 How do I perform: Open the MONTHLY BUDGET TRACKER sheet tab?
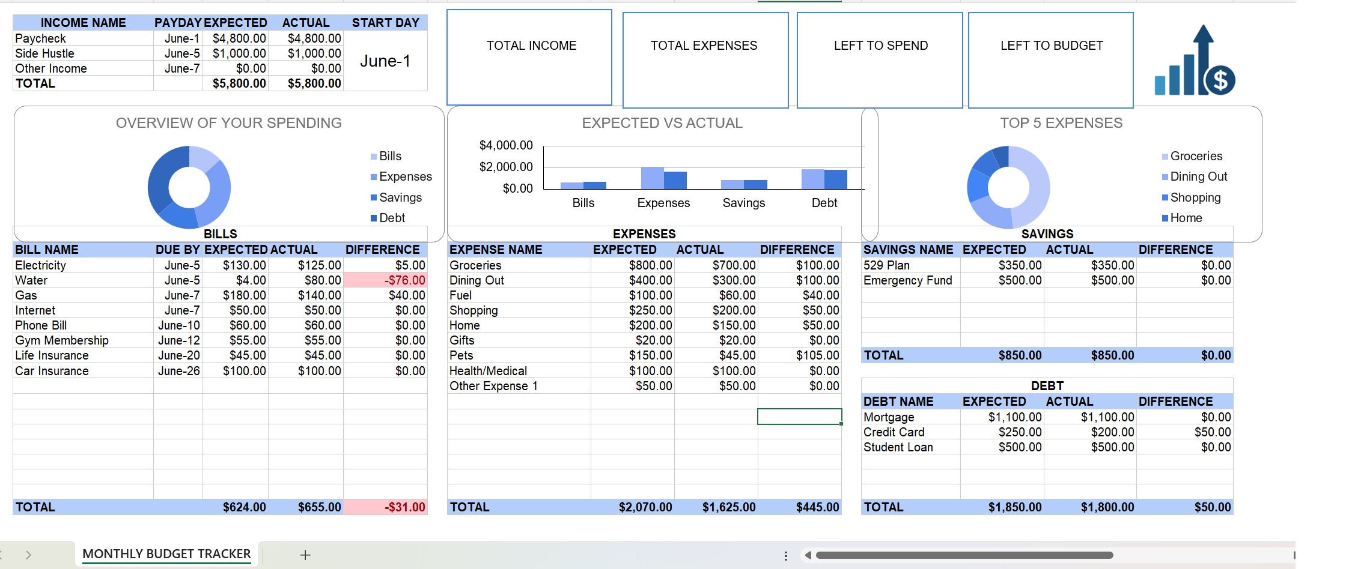(166, 554)
